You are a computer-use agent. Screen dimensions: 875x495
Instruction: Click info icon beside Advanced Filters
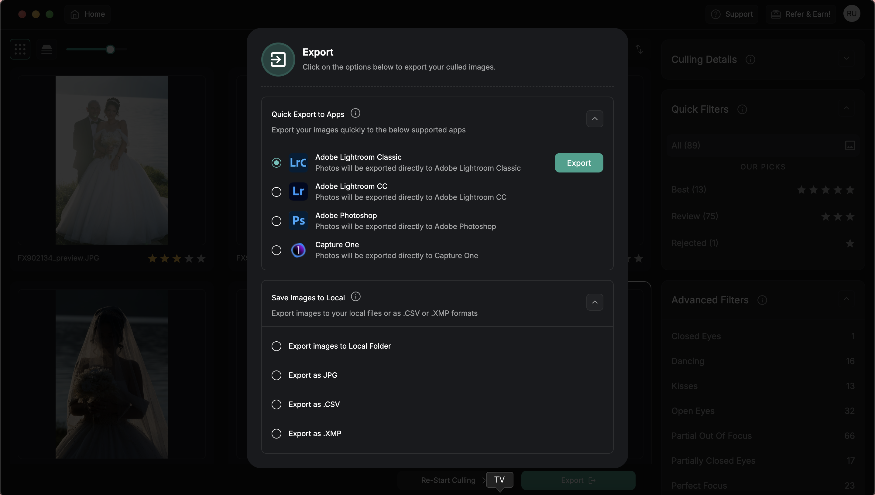(762, 300)
